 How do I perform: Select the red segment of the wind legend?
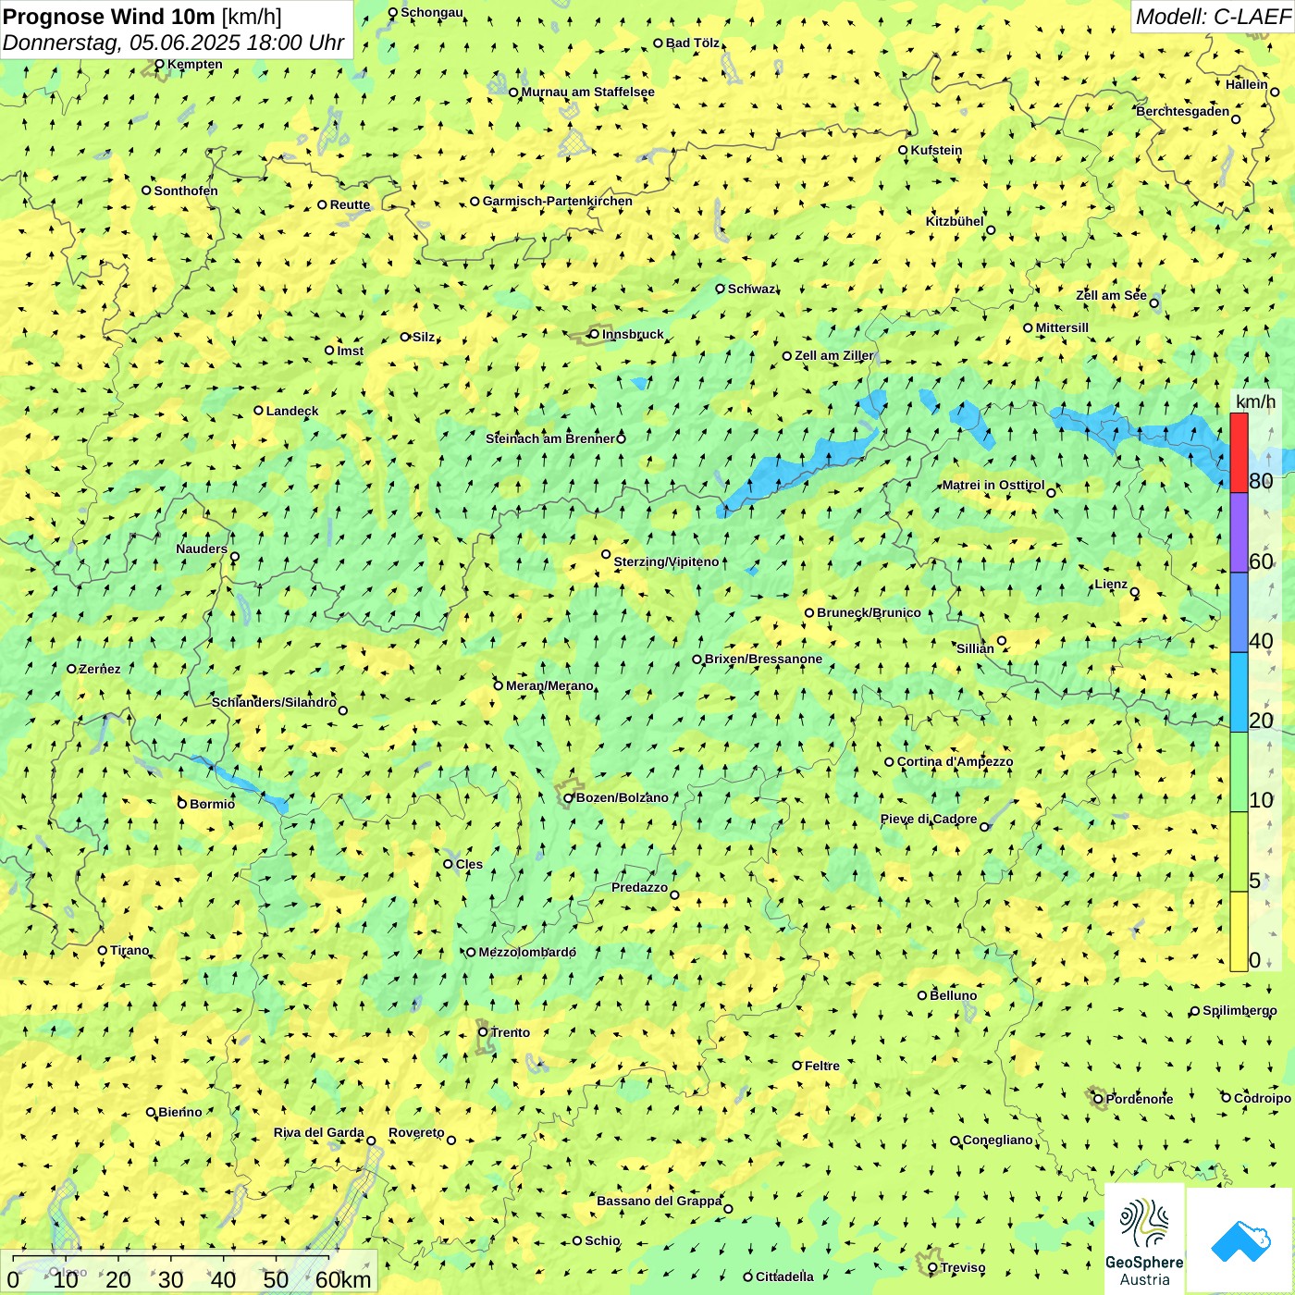click(x=1239, y=452)
